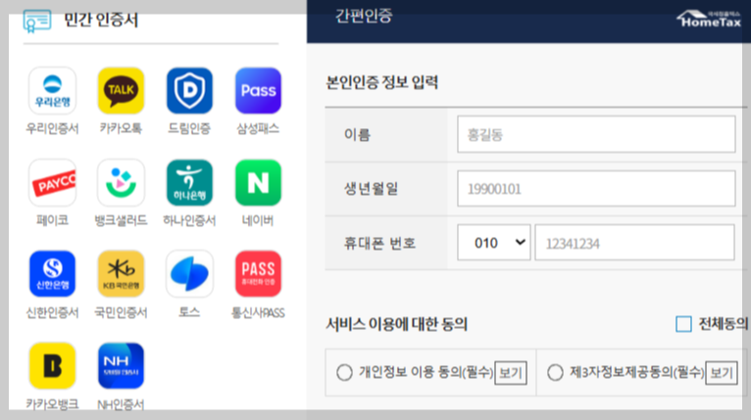
Task: Choose the KakaoTalk 카카오톡 certificate icon
Action: [x=121, y=91]
